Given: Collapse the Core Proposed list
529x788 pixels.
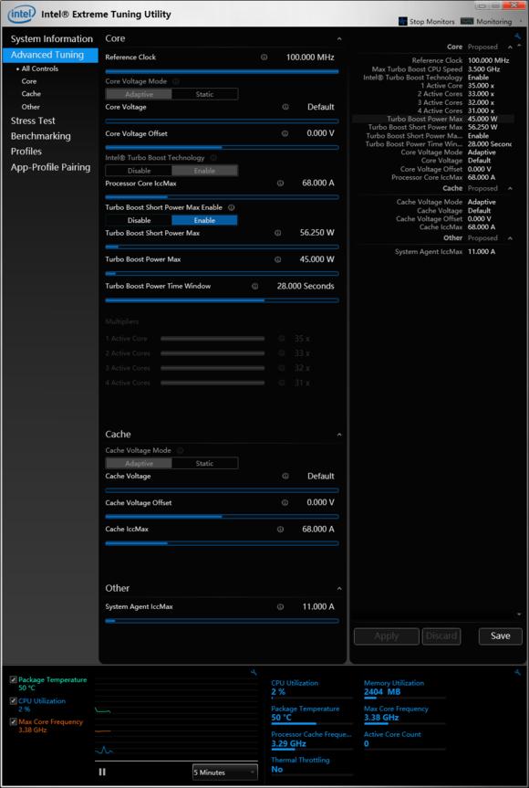Looking at the screenshot, I should click(510, 47).
